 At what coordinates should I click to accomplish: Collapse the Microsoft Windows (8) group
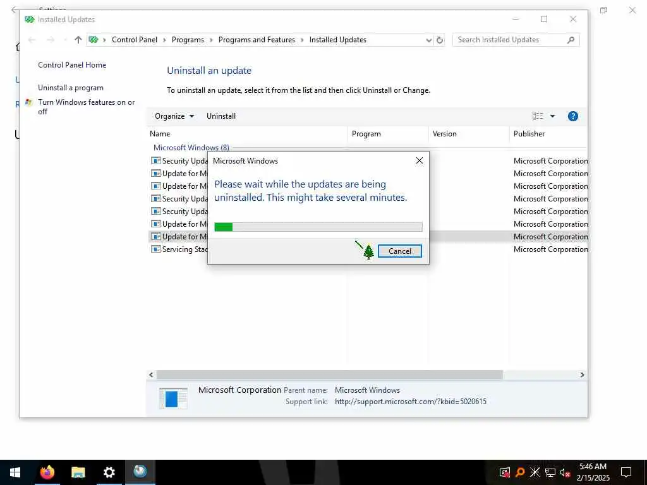tap(191, 148)
